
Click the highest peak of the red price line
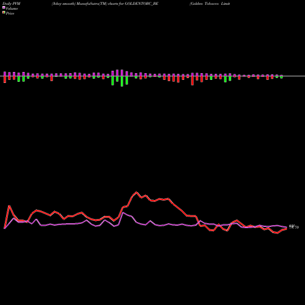point(137,192)
